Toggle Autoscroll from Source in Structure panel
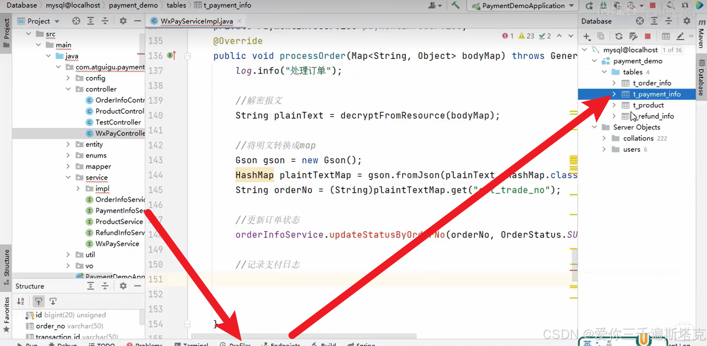This screenshot has height=346, width=707. (53, 301)
